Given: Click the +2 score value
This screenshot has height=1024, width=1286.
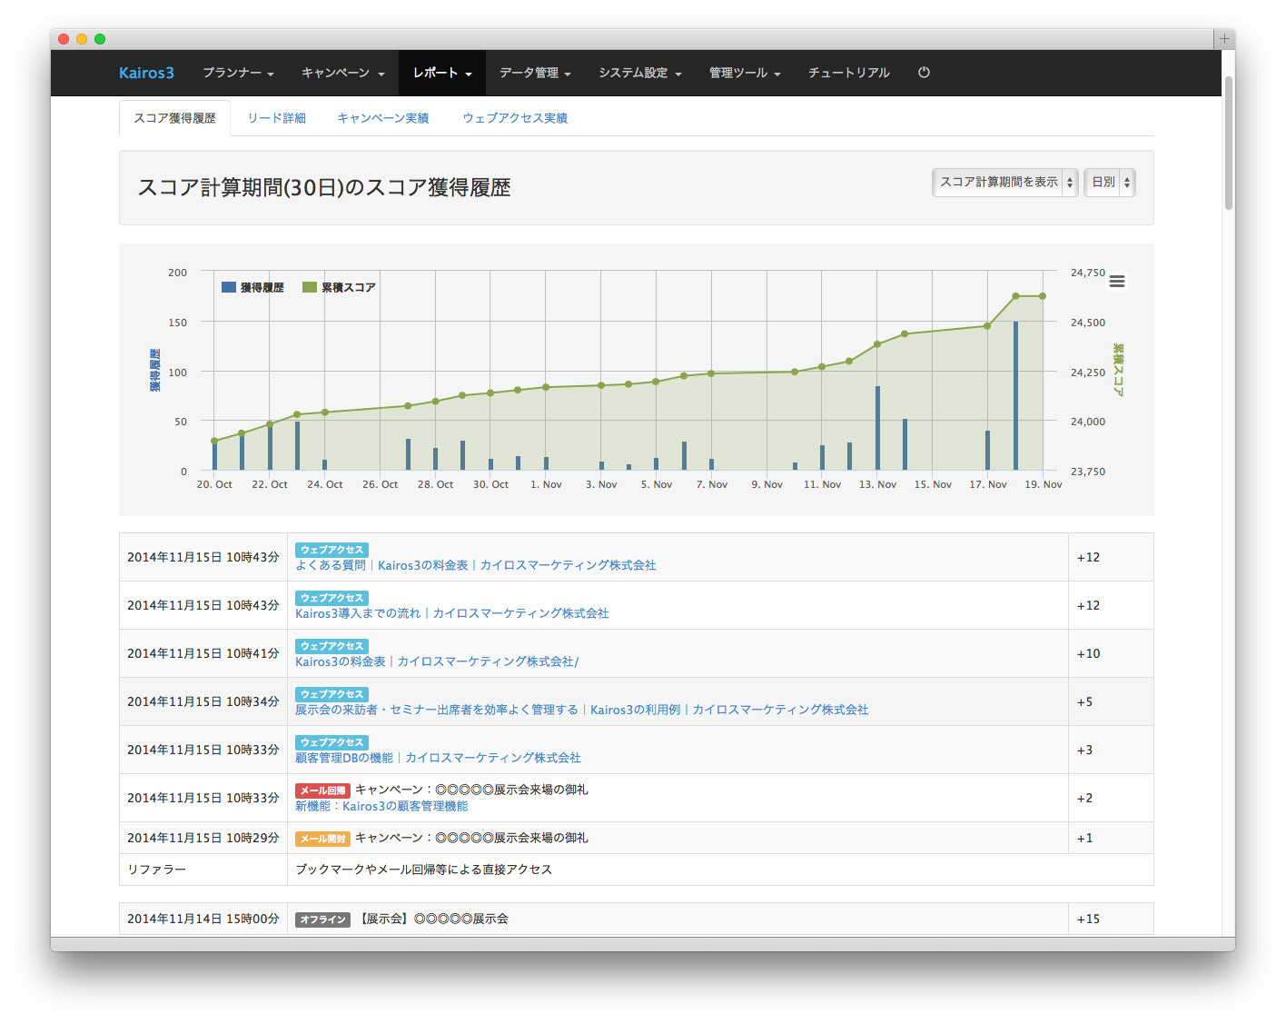Looking at the screenshot, I should tap(1084, 798).
